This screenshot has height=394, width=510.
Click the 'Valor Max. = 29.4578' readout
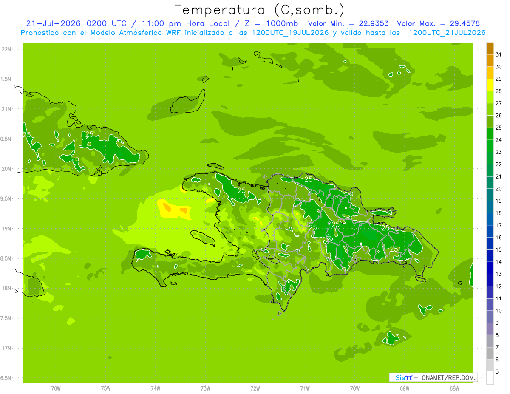pos(439,23)
